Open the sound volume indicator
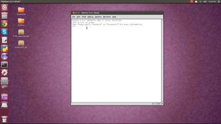The image size is (221, 124). pyautogui.click(x=205, y=2)
